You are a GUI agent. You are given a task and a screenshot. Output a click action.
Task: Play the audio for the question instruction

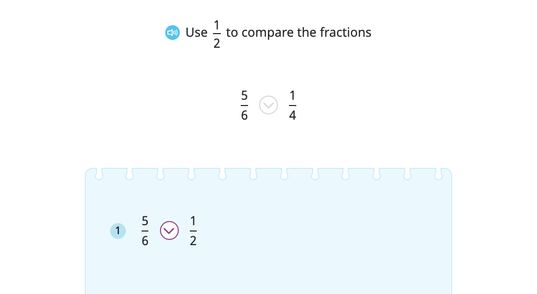click(172, 33)
